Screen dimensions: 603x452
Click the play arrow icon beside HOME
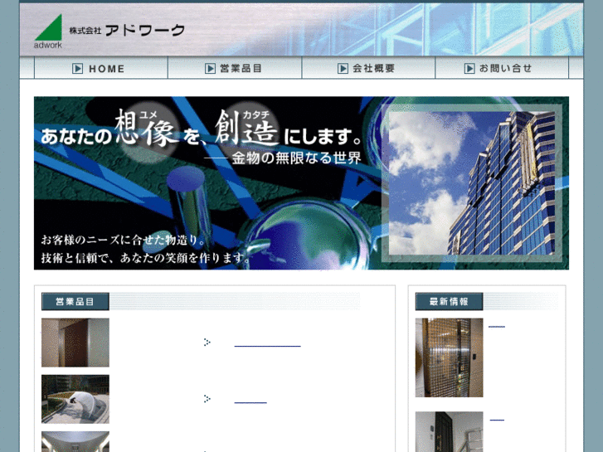coord(78,69)
